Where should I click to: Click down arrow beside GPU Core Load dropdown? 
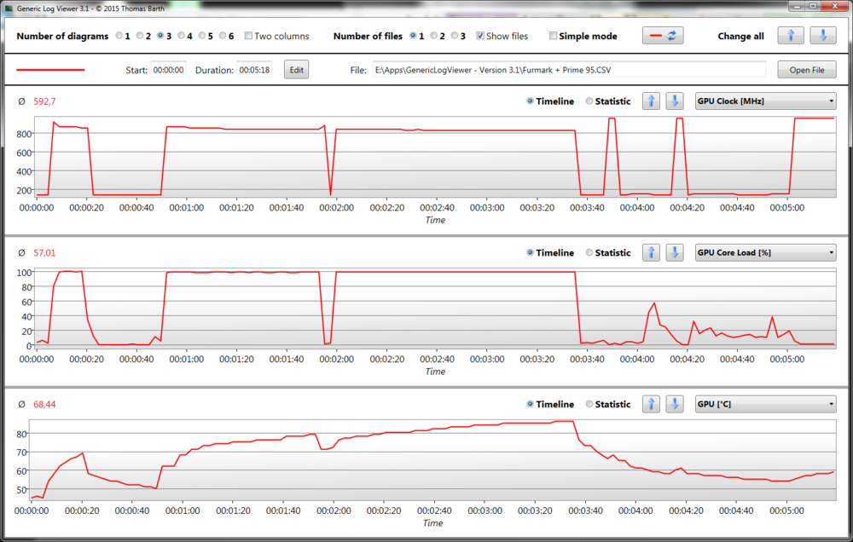point(675,252)
